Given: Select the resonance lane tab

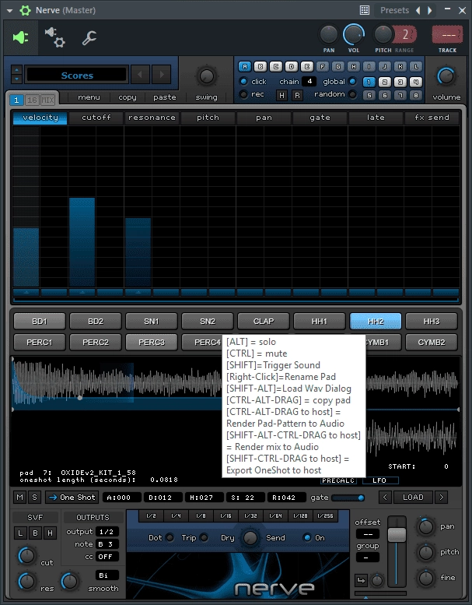Looking at the screenshot, I should click(152, 118).
